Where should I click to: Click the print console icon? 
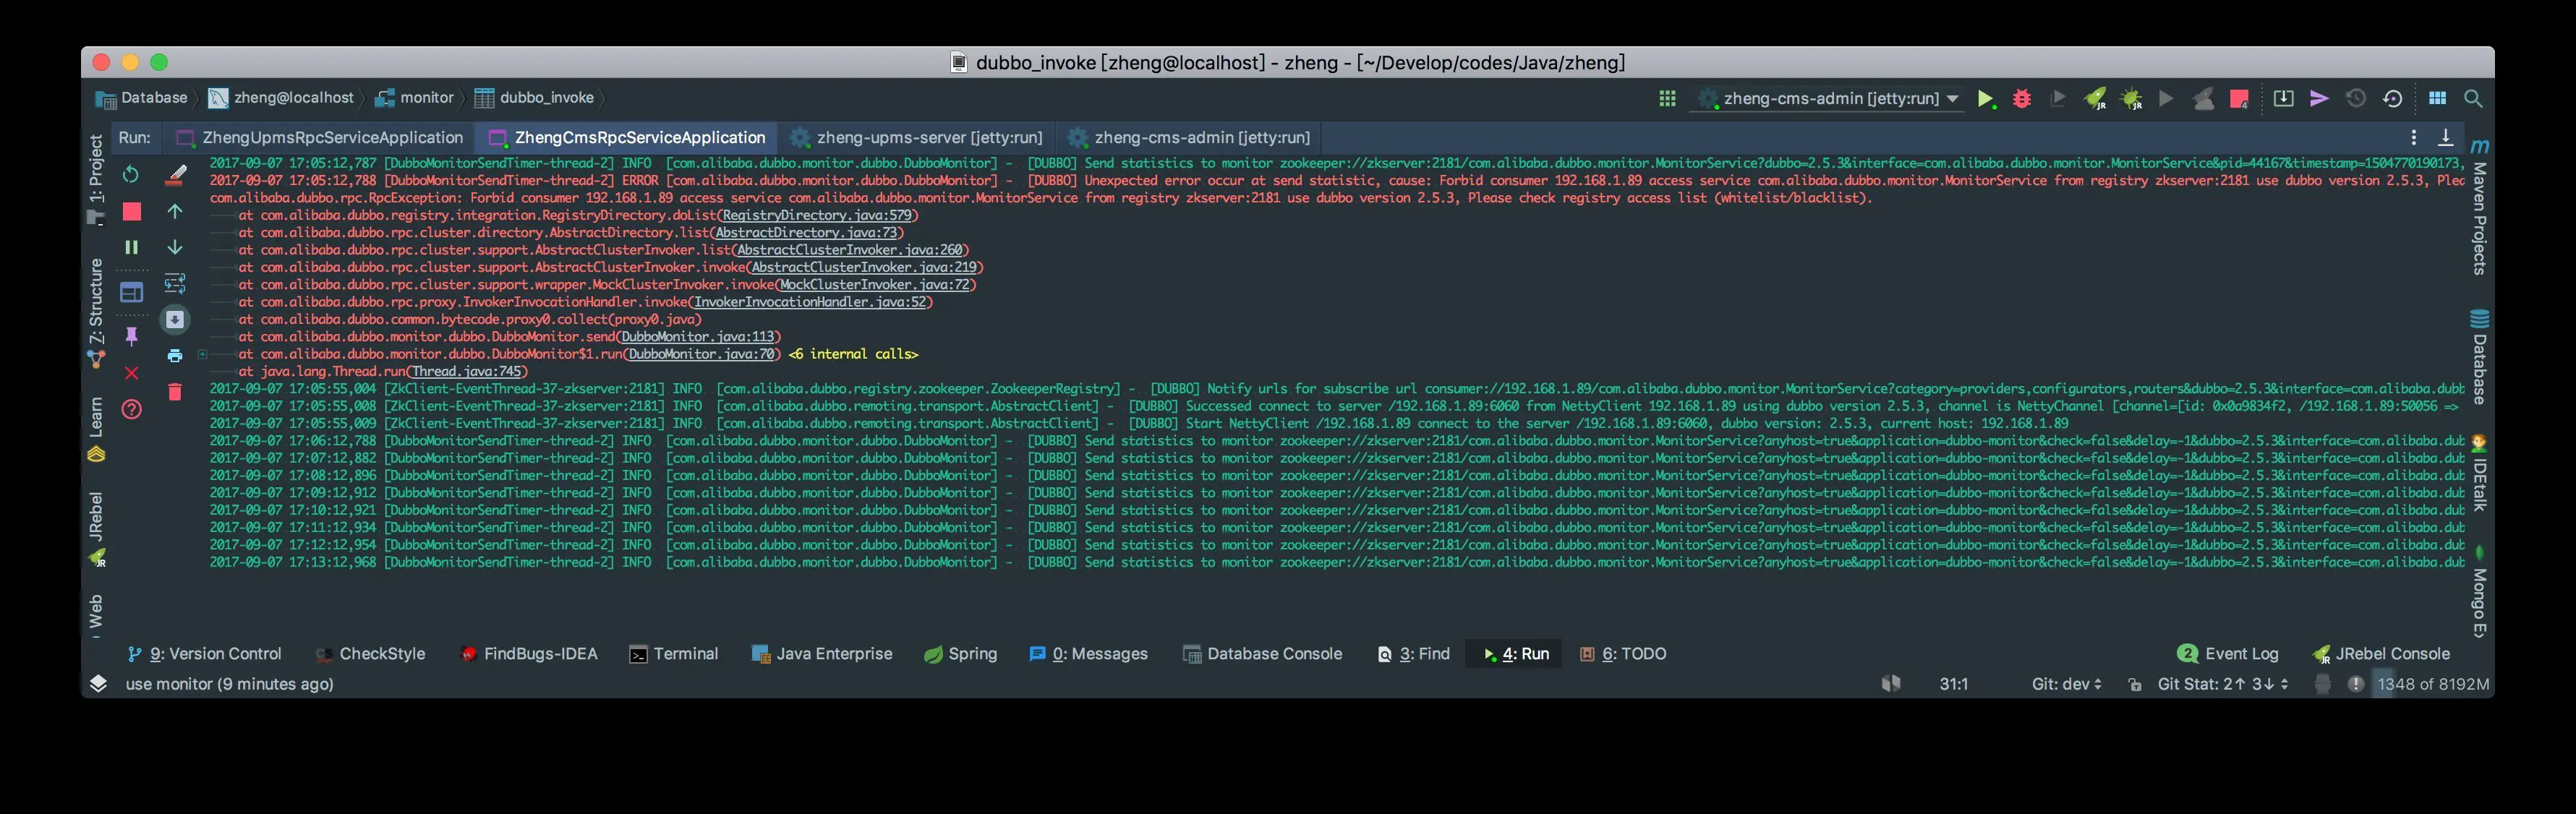coord(175,356)
